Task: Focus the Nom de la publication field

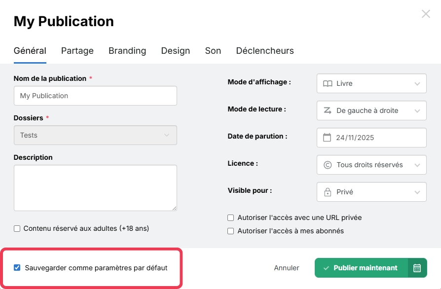Action: click(95, 96)
